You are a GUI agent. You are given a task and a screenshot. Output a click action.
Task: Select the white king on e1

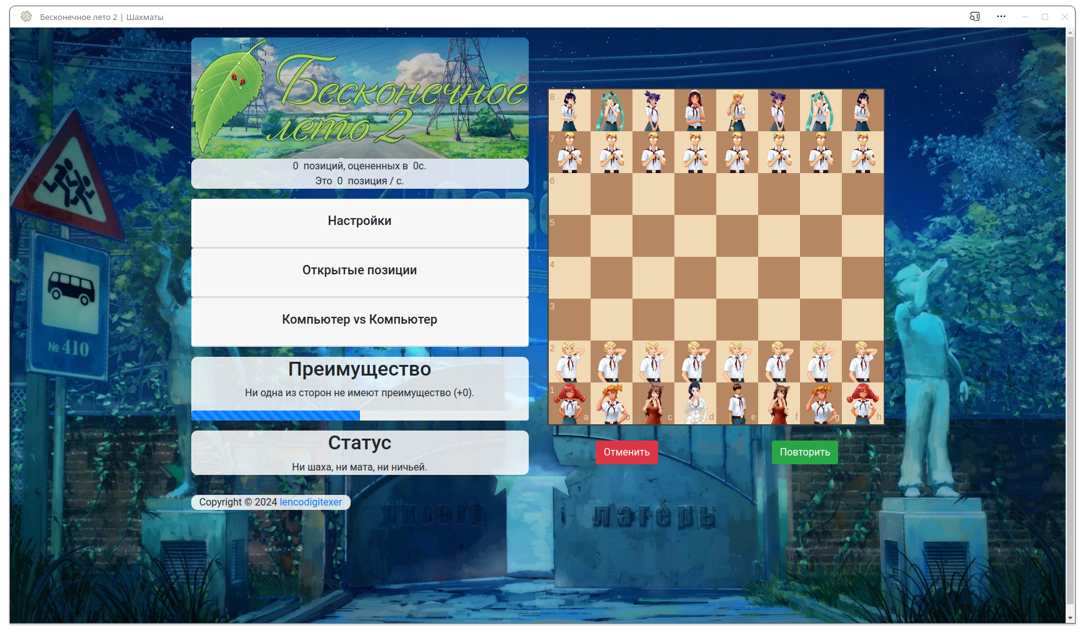[x=737, y=403]
